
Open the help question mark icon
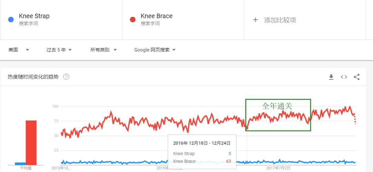pos(66,77)
